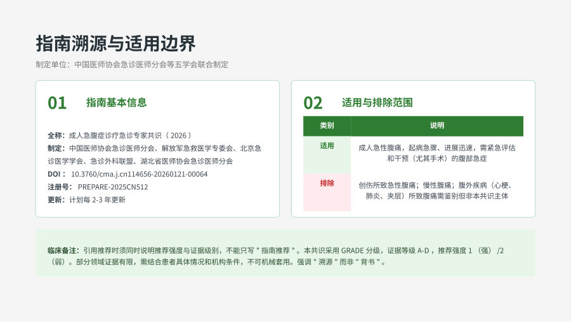
Task: Click the continuation line 诊医学学会、急诊外科联盟
Action: click(140, 161)
